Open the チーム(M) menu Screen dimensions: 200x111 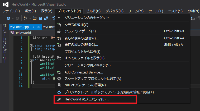[136, 11]
